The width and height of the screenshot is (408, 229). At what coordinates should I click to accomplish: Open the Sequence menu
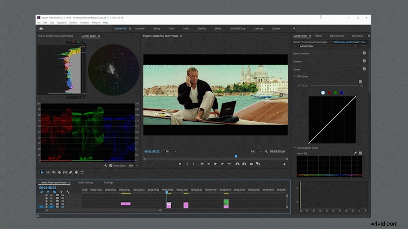coord(62,23)
